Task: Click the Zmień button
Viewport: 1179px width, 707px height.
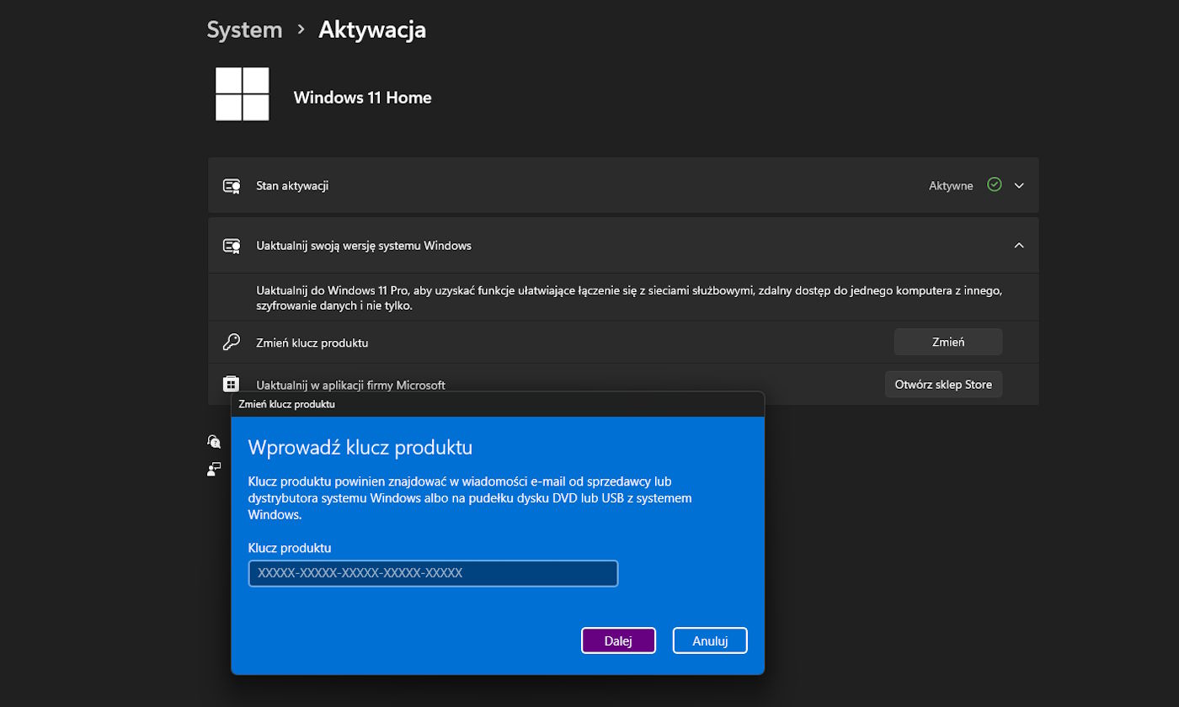Action: [x=948, y=342]
